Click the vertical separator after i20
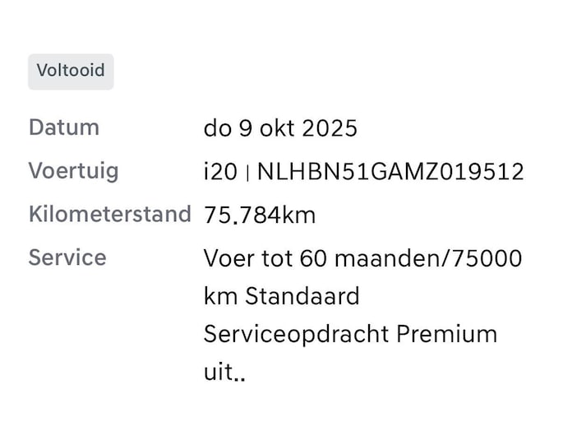This screenshot has width=563, height=422. (x=247, y=174)
